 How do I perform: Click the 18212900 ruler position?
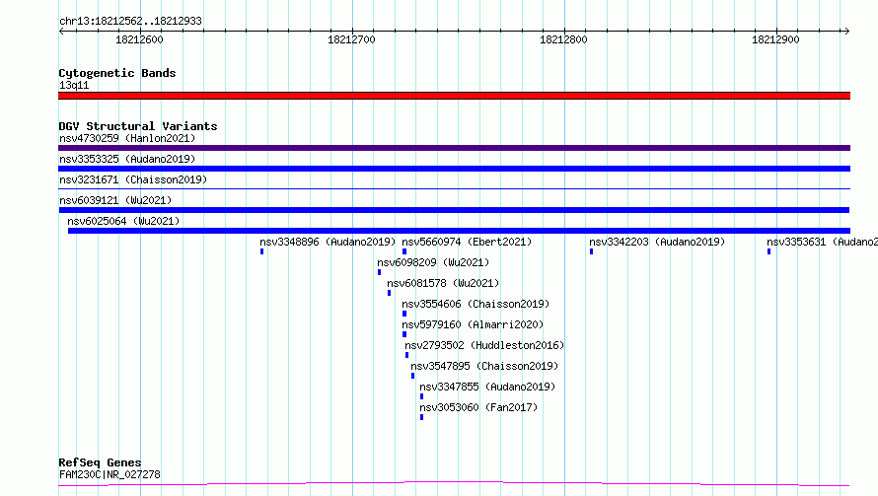click(776, 39)
